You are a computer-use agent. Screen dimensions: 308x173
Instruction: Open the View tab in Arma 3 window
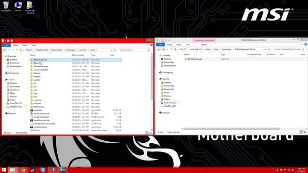coord(34,45)
